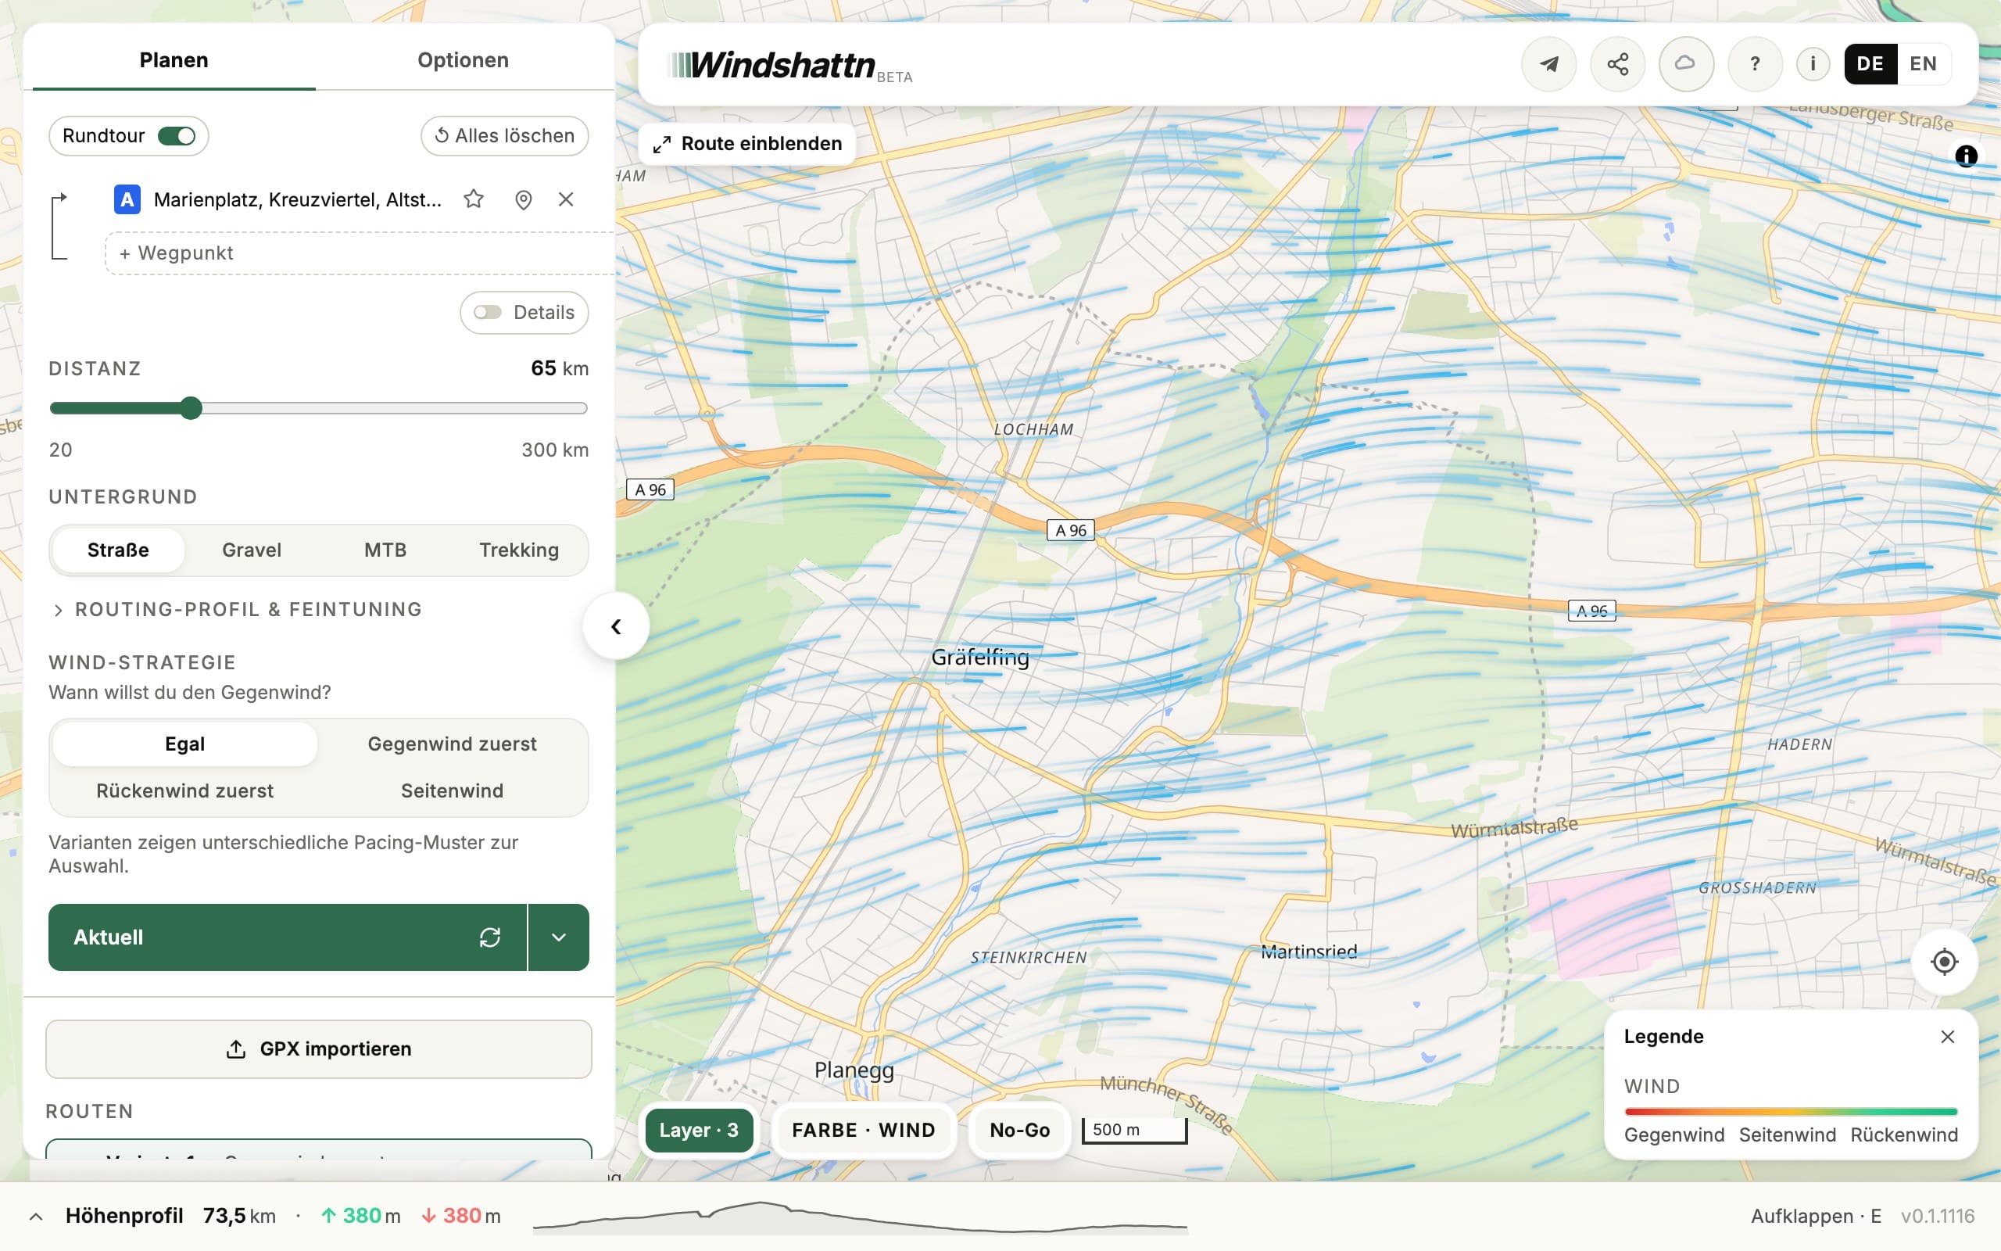Viewport: 2001px width, 1251px height.
Task: Open the question mark help button
Action: [x=1755, y=63]
